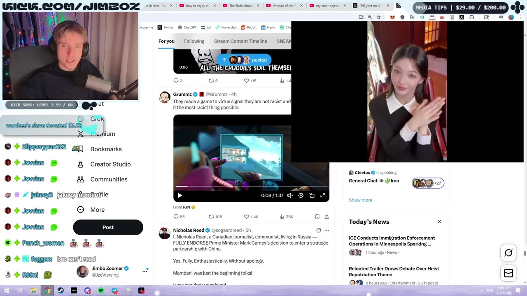Seek the IGN video progress bar
This screenshot has width=527, height=296.
pyautogui.click(x=251, y=187)
